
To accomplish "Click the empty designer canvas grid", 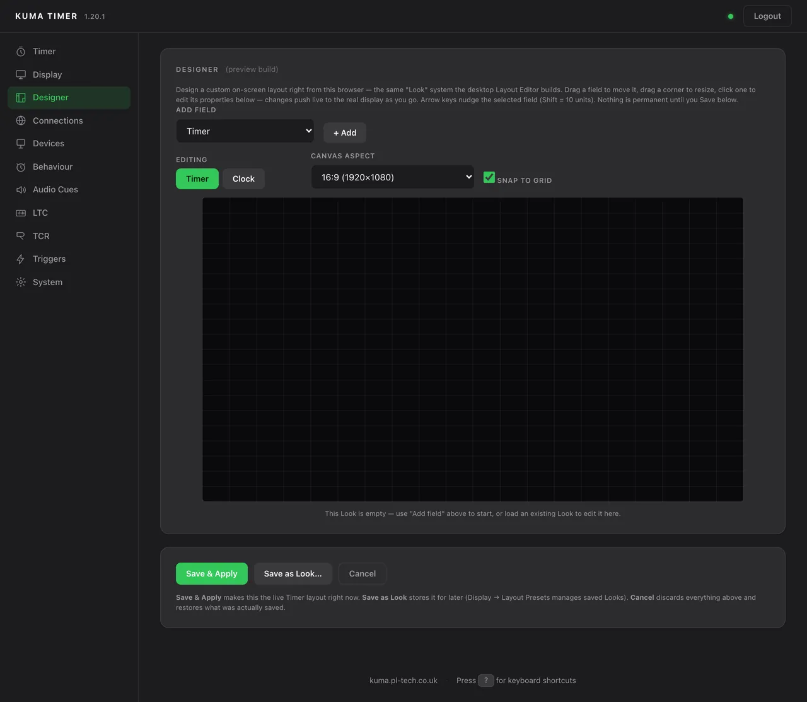I will 473,349.
